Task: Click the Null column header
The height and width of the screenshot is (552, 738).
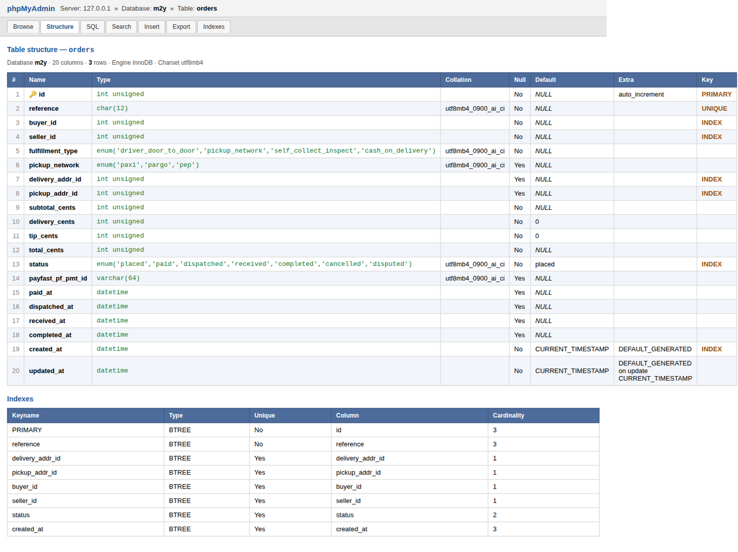Action: pyautogui.click(x=520, y=80)
